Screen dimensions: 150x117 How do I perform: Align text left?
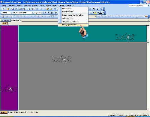coord(56,13)
